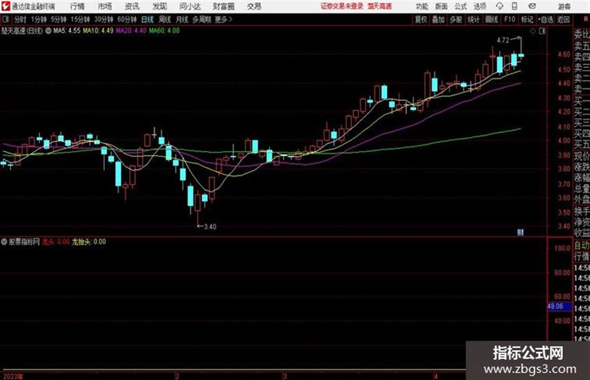Expand the 更多 > period options

[x=224, y=19]
